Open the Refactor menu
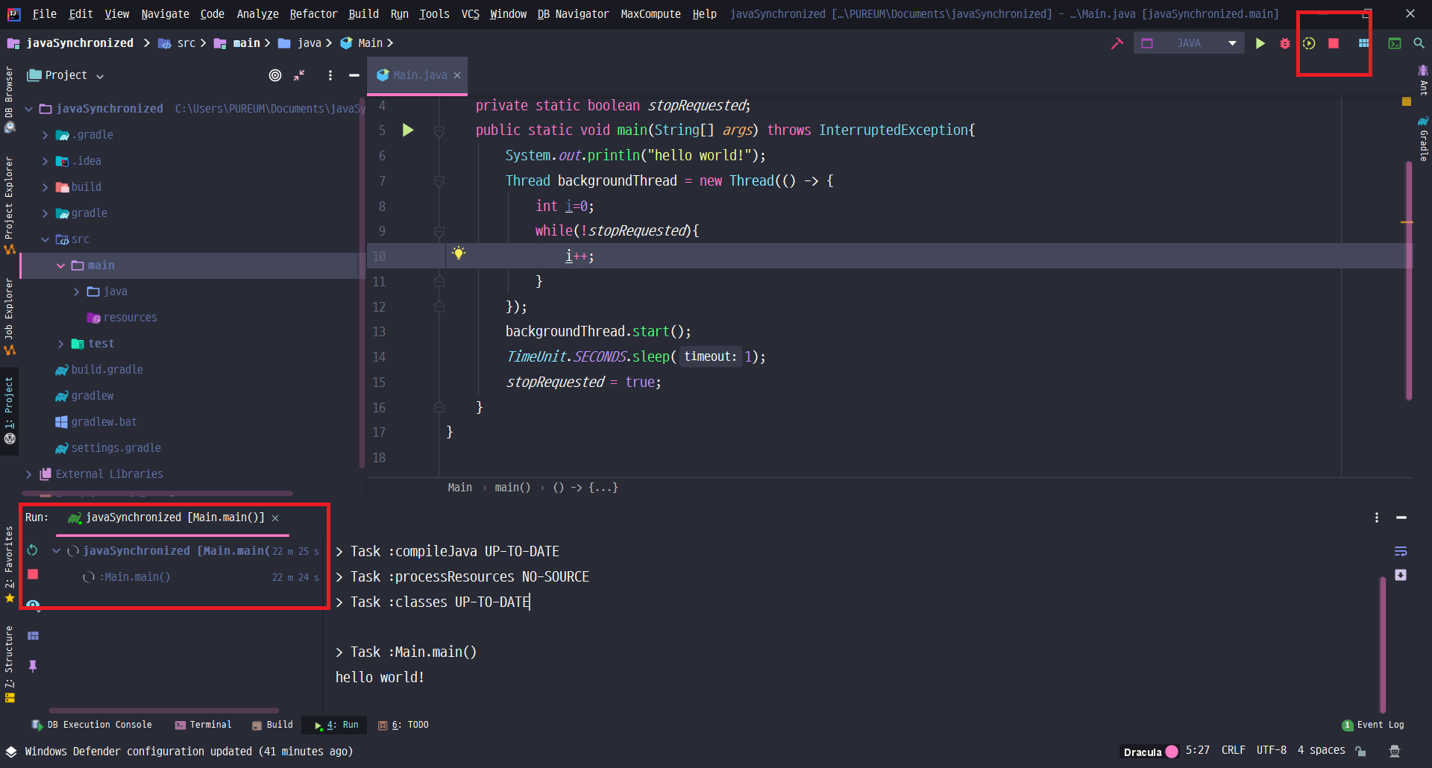Image resolution: width=1432 pixels, height=768 pixels. click(313, 13)
